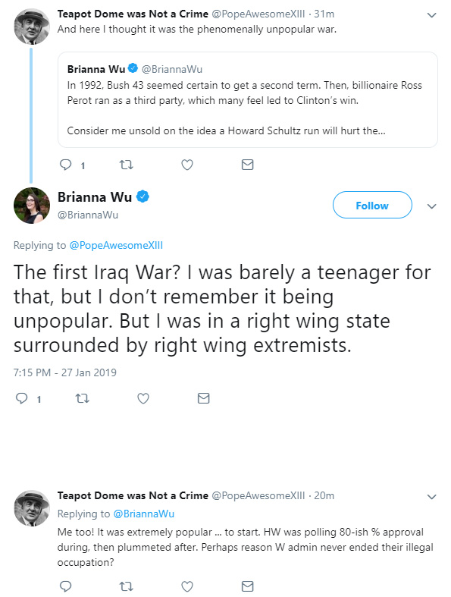Expand options menu on the 20m reply

[x=431, y=497]
